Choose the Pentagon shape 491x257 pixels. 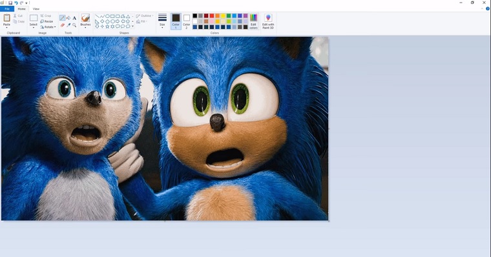coord(107,21)
